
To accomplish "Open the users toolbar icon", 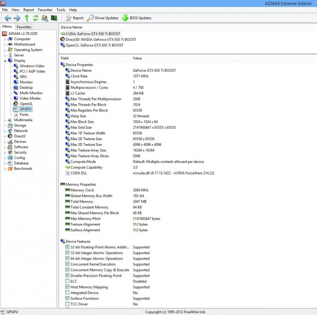I will click(44, 18).
